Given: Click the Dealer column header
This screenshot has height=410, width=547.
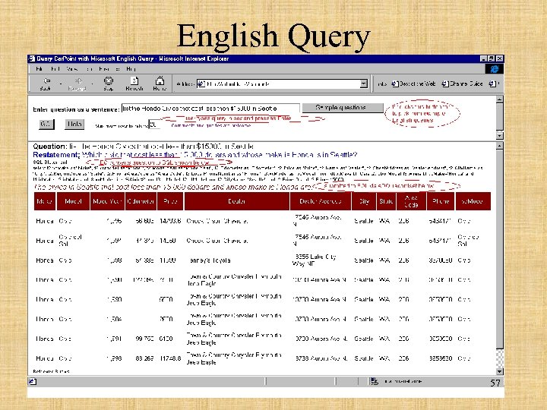Looking at the screenshot, I should [237, 201].
